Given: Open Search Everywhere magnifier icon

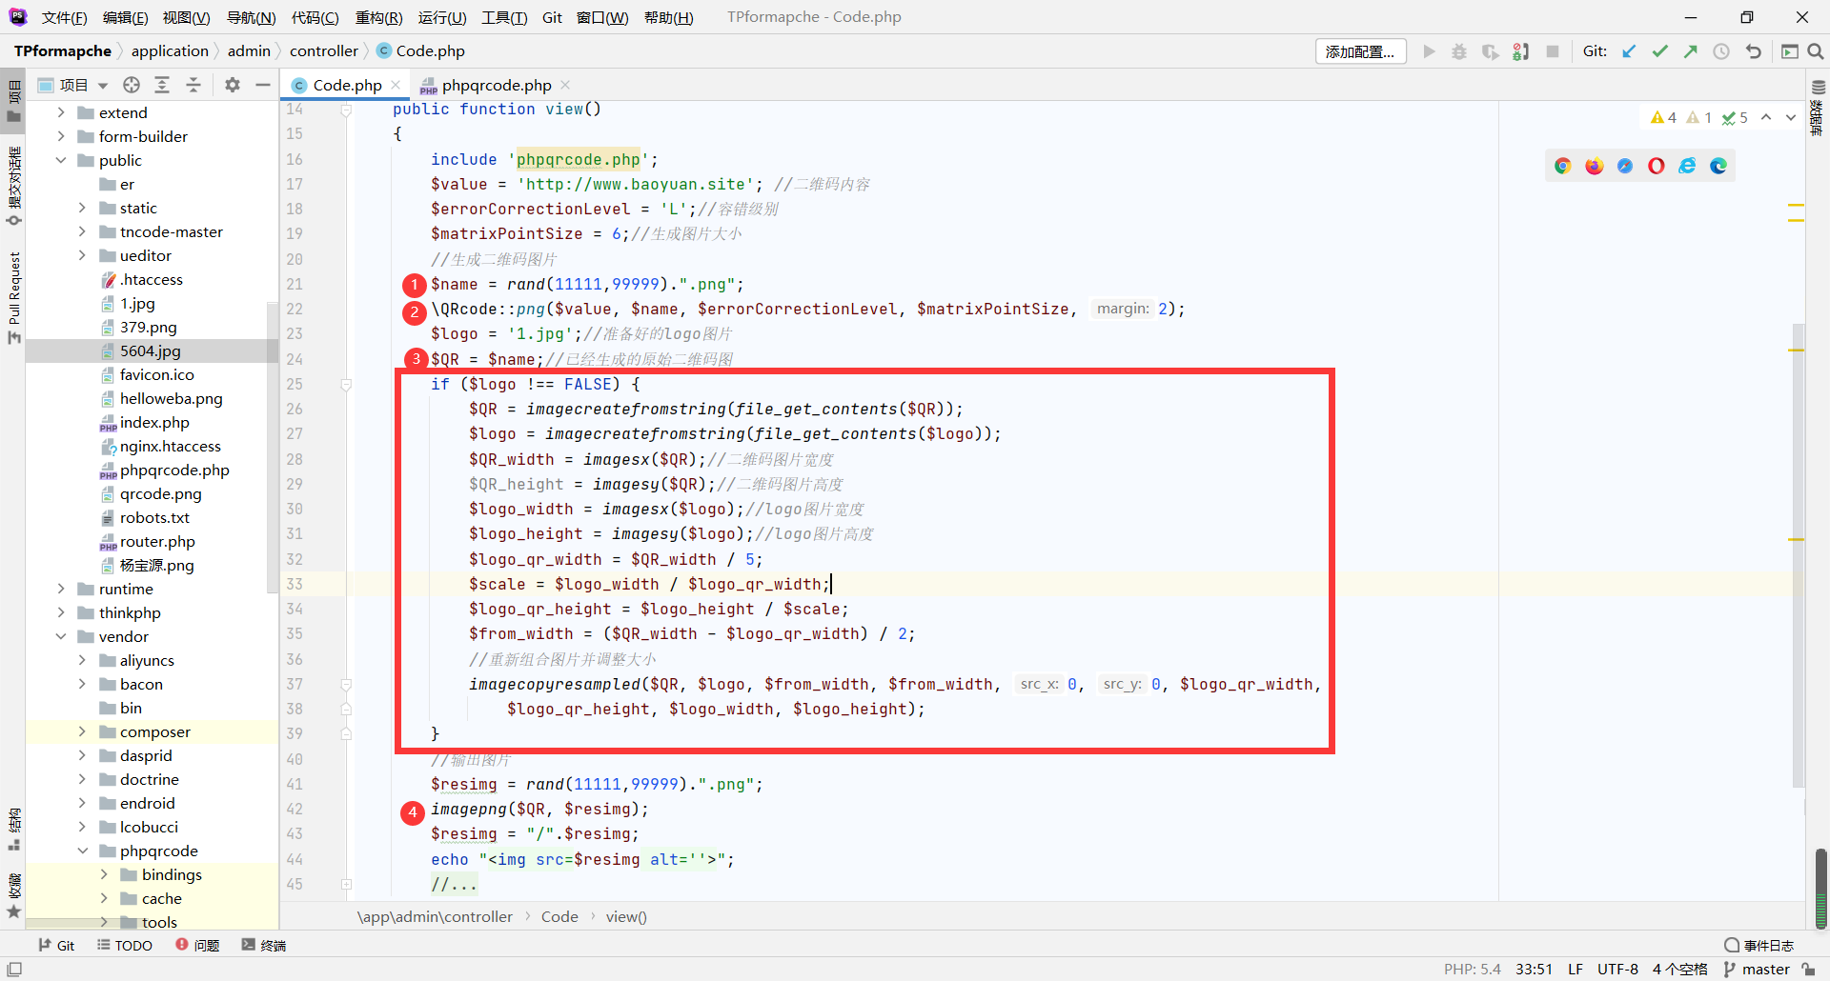Looking at the screenshot, I should (1816, 51).
